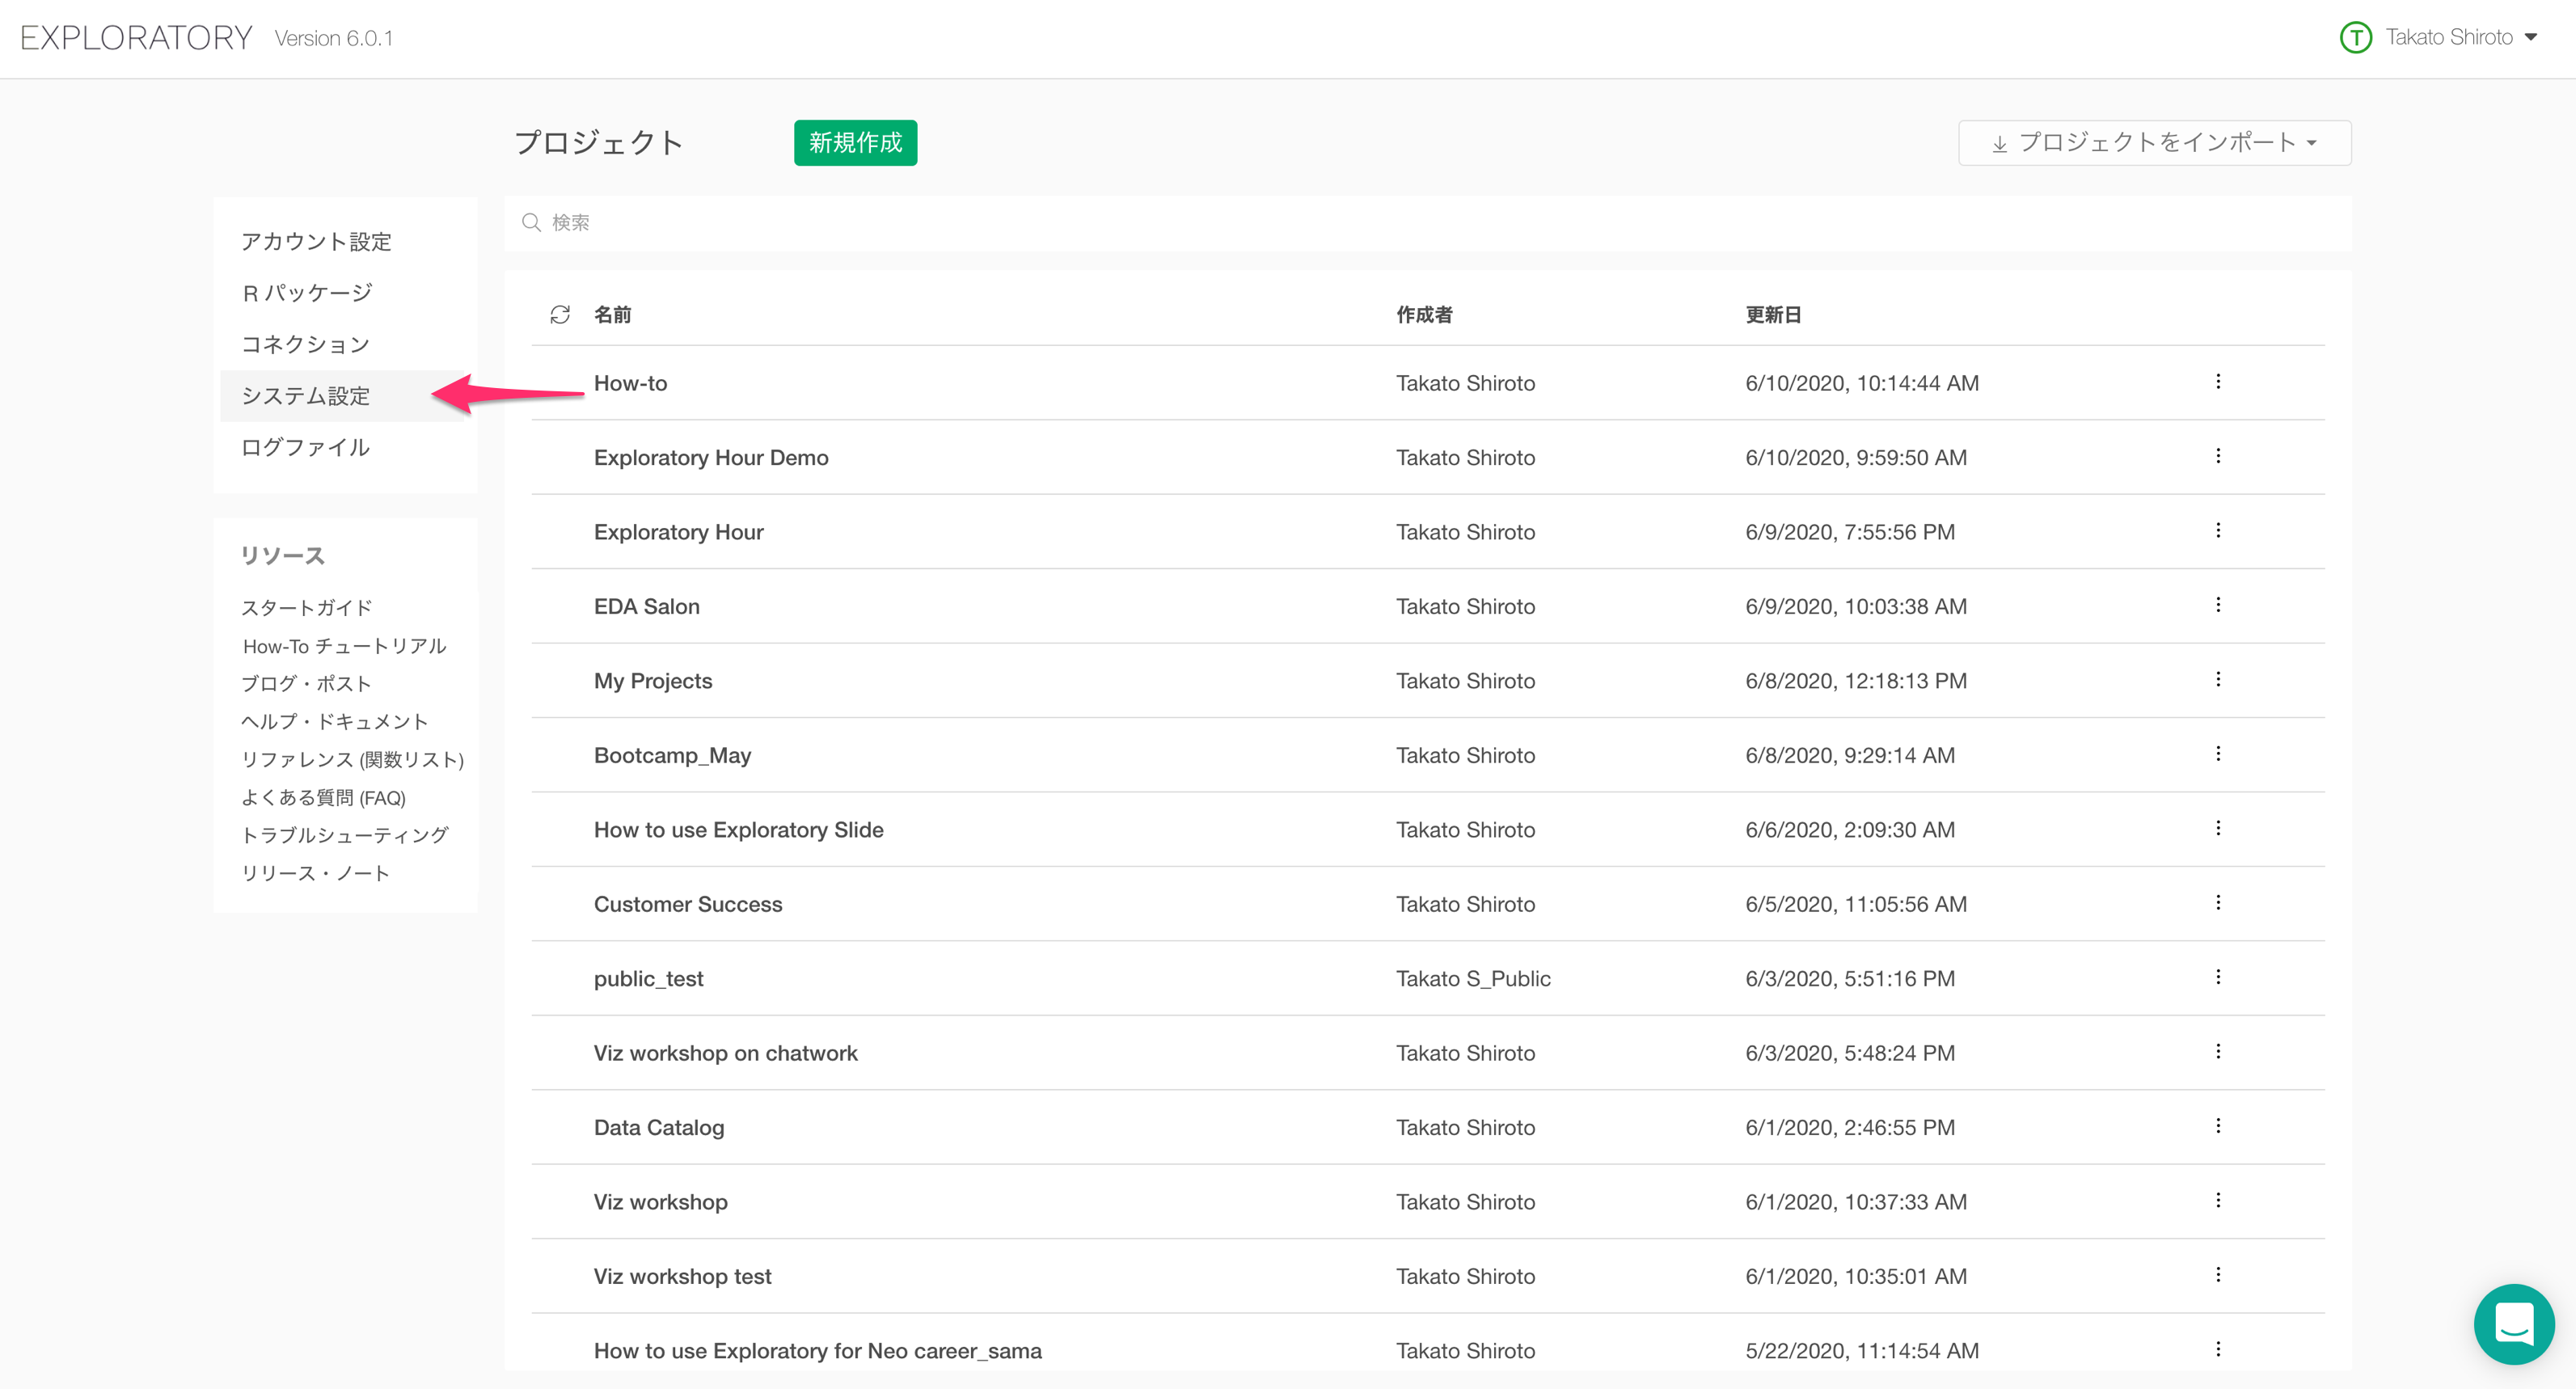Open the more options menu for How-to
Image resolution: width=2576 pixels, height=1389 pixels.
[2218, 382]
